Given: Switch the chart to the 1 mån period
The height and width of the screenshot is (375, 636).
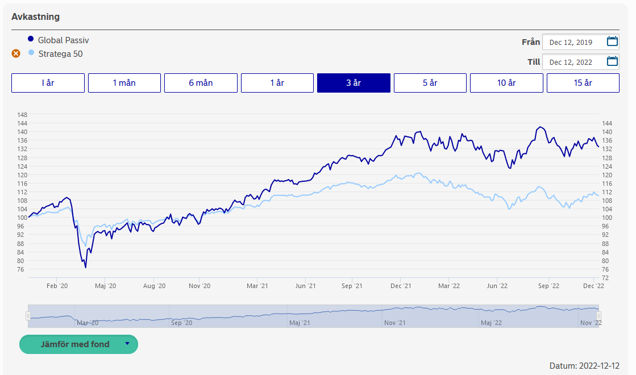Looking at the screenshot, I should [x=124, y=83].
